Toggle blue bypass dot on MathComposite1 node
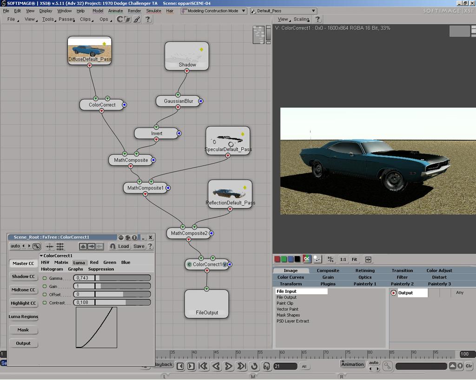Viewport: 476px width, 380px height. click(168, 188)
